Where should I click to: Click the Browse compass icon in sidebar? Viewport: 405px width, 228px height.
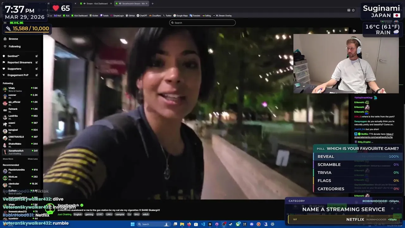[5, 39]
